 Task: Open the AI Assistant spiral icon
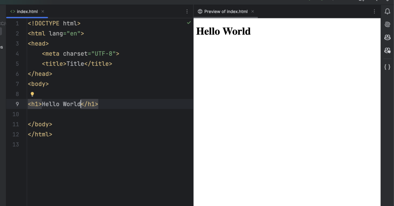(x=387, y=25)
